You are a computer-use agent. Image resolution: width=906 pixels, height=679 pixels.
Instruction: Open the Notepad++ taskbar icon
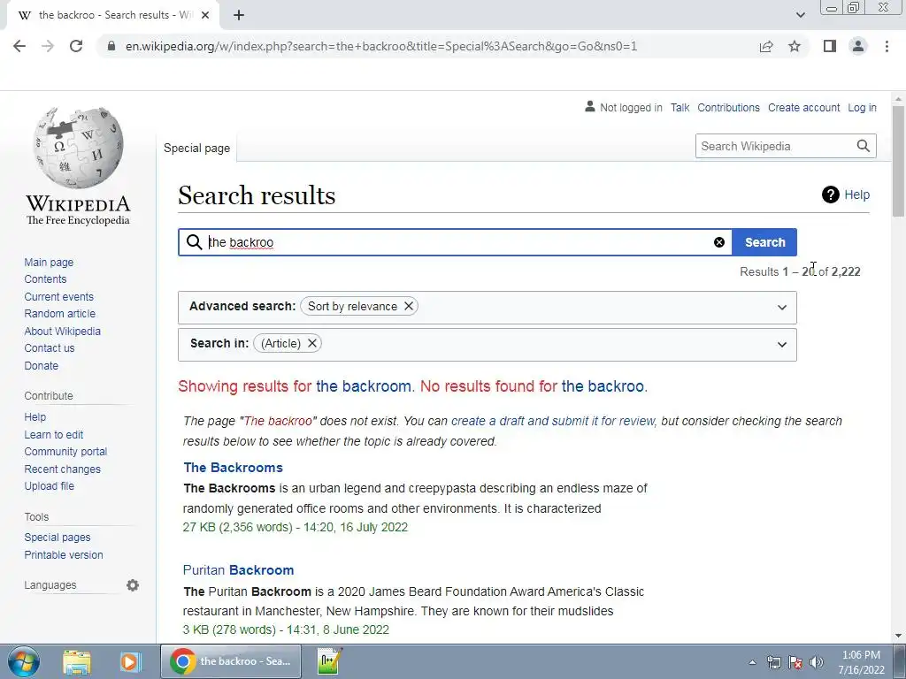point(330,661)
